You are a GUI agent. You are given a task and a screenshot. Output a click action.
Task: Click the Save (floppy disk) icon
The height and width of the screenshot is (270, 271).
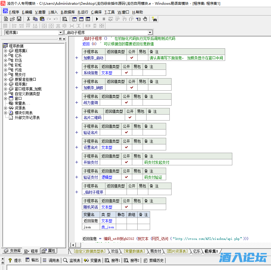pos(19,19)
